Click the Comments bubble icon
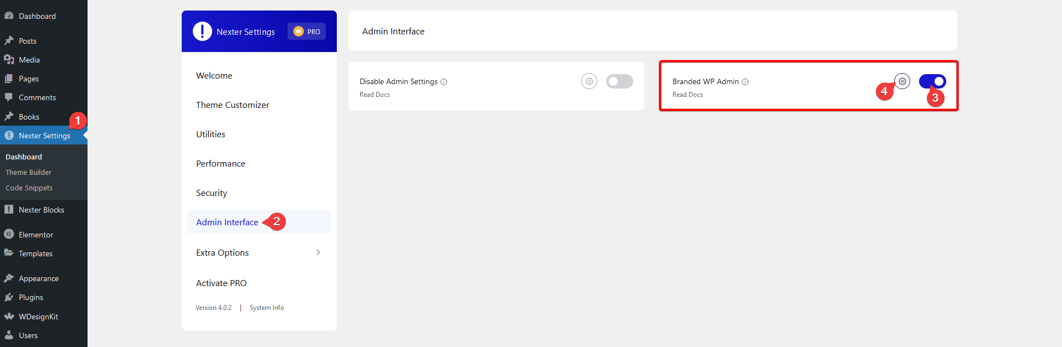 point(9,97)
